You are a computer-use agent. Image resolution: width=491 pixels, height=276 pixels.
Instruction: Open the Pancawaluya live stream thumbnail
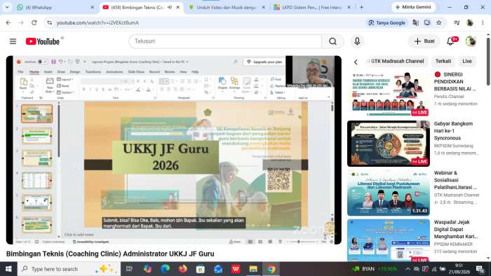click(x=389, y=144)
